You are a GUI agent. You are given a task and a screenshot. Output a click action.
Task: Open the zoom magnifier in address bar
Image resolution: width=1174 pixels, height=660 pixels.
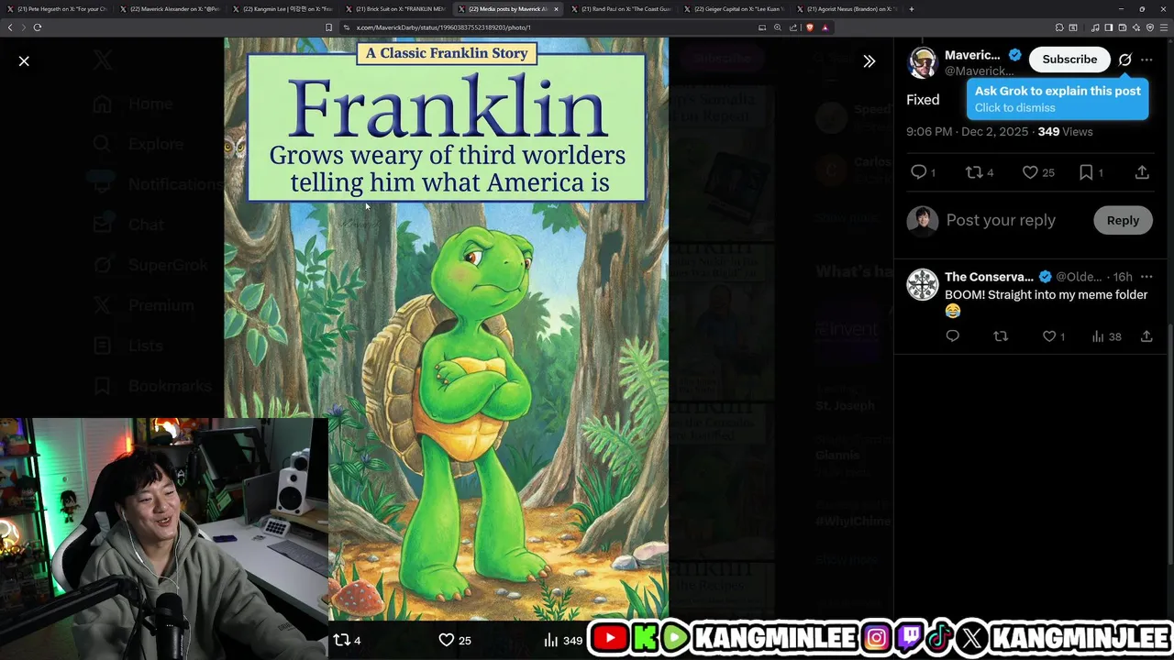pos(778,27)
